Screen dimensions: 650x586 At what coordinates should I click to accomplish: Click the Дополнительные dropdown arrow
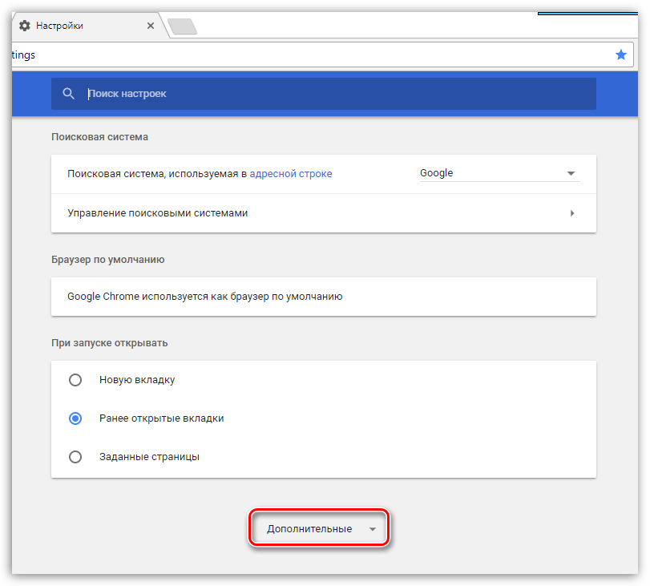(372, 529)
